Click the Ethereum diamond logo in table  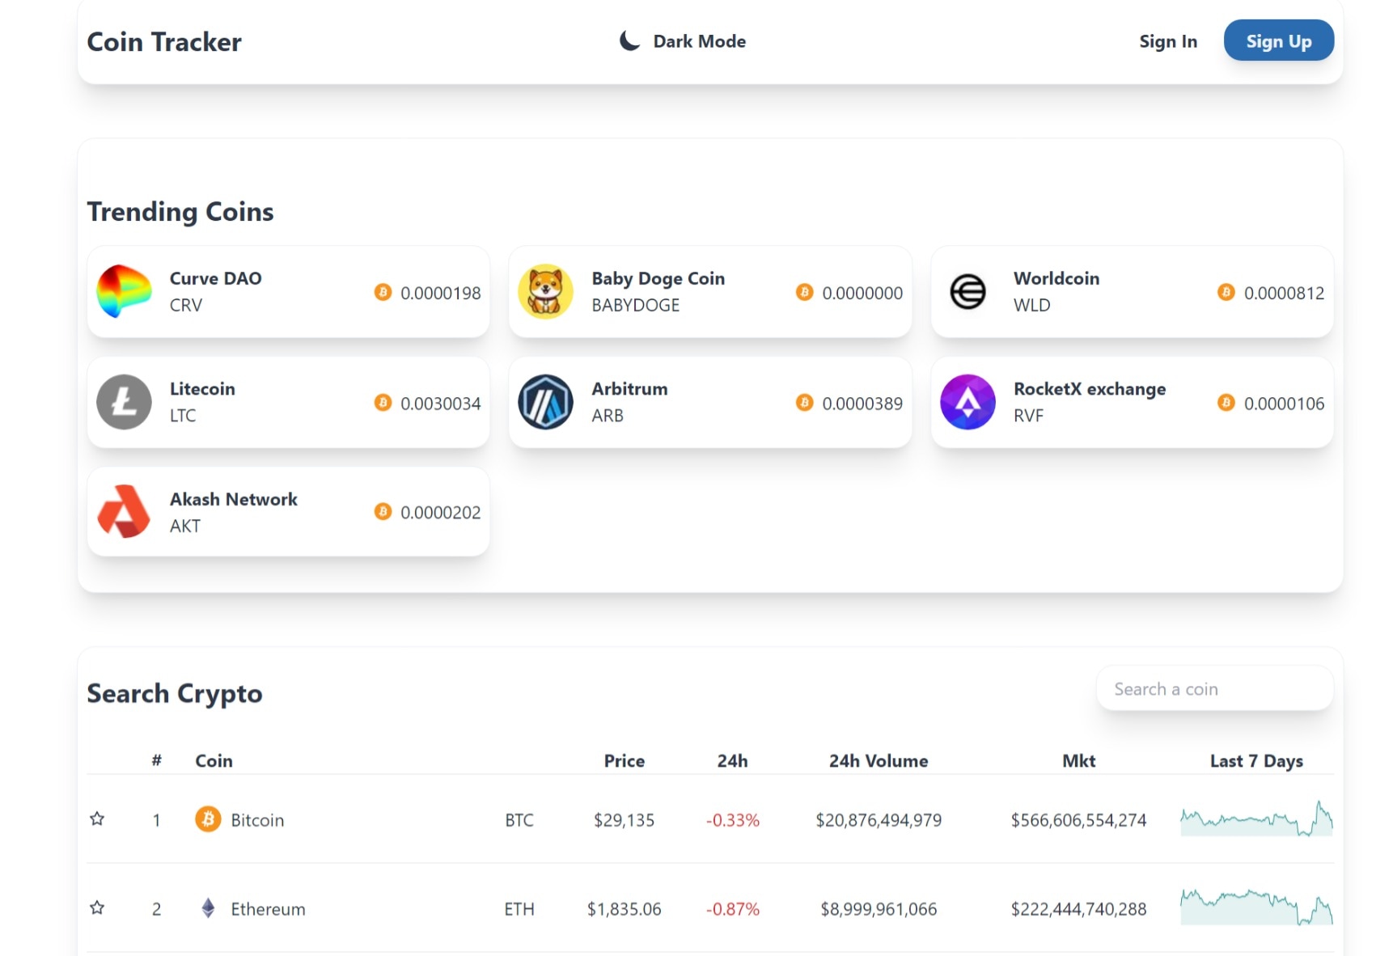coord(208,908)
